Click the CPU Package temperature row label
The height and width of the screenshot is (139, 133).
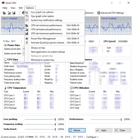click(10, 108)
